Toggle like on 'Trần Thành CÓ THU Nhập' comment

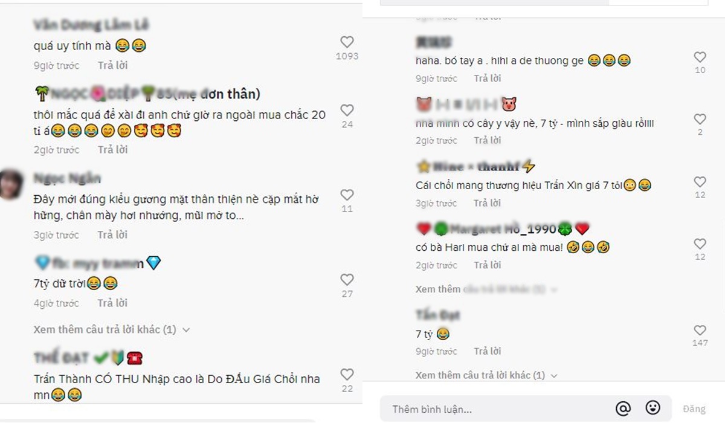coord(347,374)
